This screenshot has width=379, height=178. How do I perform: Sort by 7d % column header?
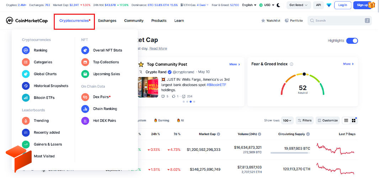[177, 134]
